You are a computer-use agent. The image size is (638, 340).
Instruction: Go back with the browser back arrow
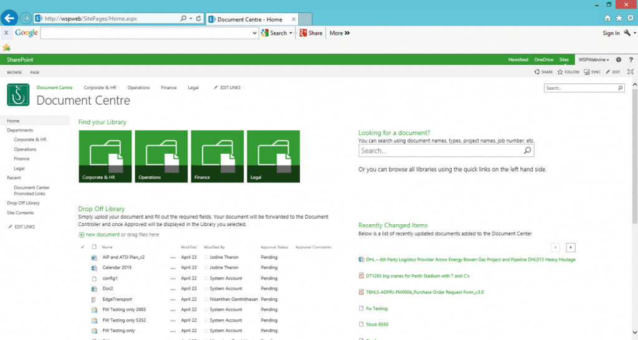(9, 18)
